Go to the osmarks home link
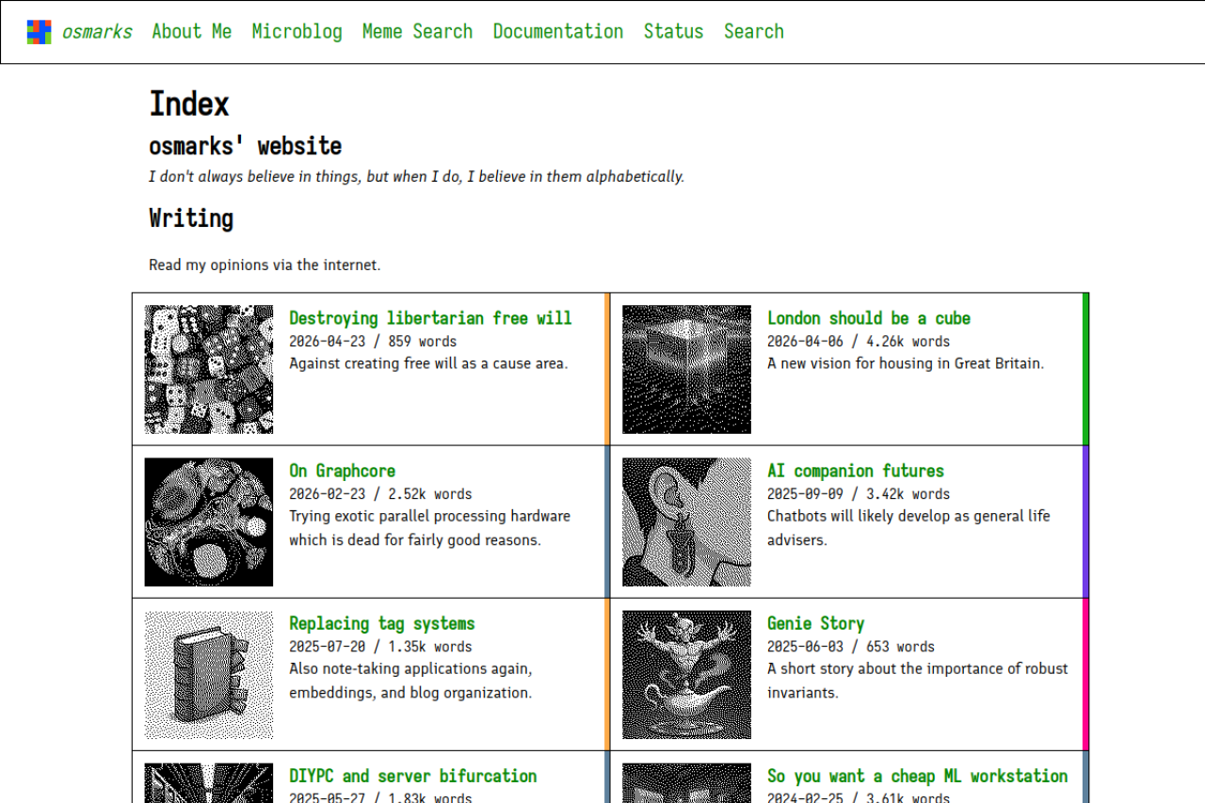The height and width of the screenshot is (803, 1205). (x=97, y=32)
